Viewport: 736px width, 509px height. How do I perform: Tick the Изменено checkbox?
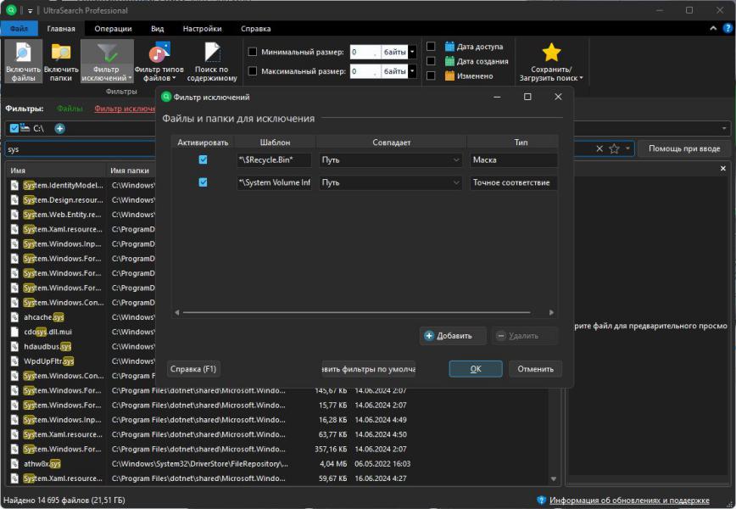[431, 76]
